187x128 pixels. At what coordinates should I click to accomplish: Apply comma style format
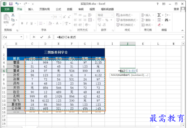[111, 20]
